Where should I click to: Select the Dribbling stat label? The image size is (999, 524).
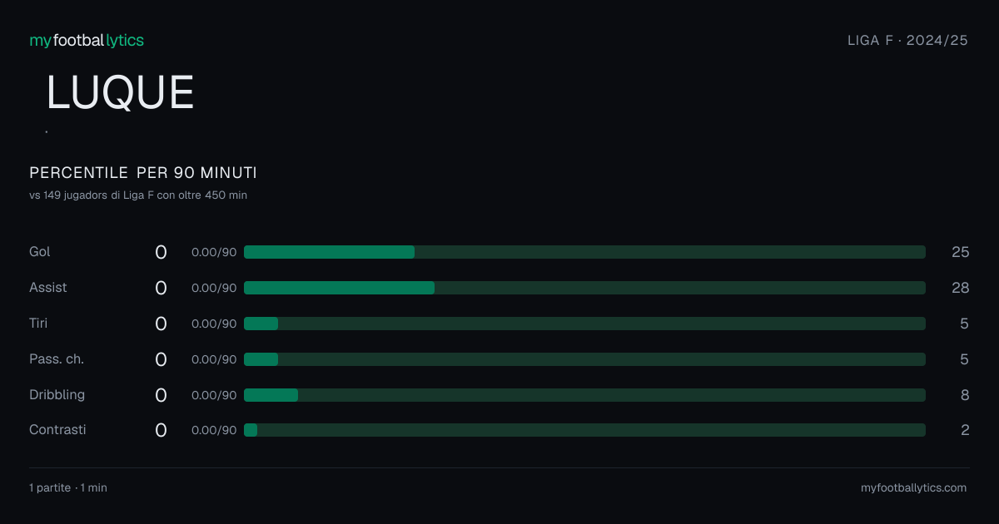pos(57,395)
